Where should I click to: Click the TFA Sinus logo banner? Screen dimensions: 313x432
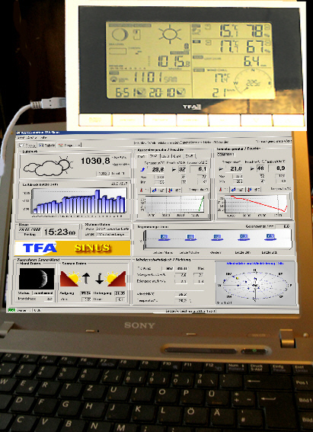point(72,248)
